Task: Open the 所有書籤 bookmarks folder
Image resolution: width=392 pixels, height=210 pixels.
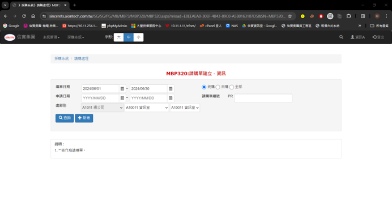Action: [379, 25]
